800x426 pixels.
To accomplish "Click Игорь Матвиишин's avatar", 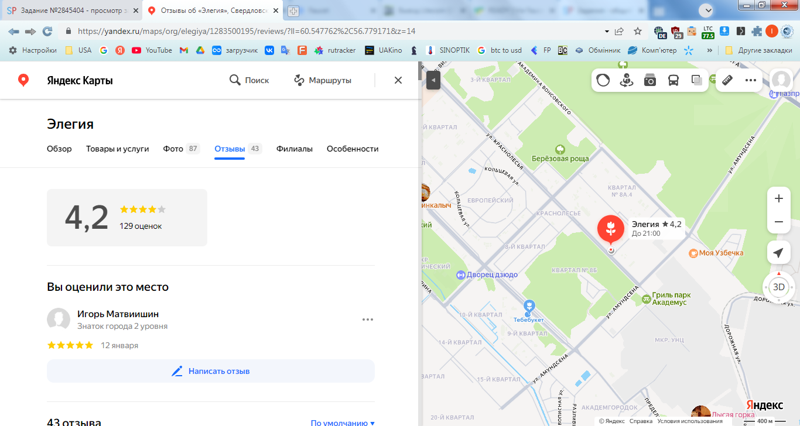I will click(x=59, y=319).
